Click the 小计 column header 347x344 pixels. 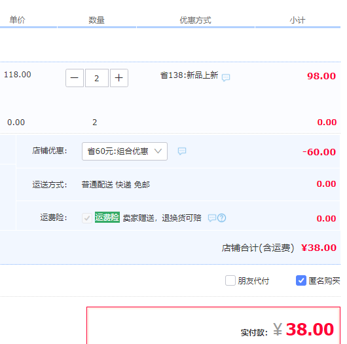click(297, 20)
